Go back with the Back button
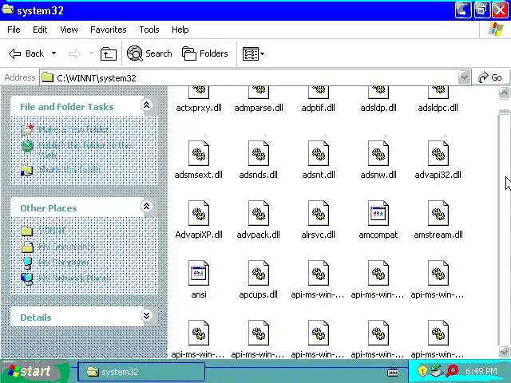The height and width of the screenshot is (383, 511). pos(26,53)
